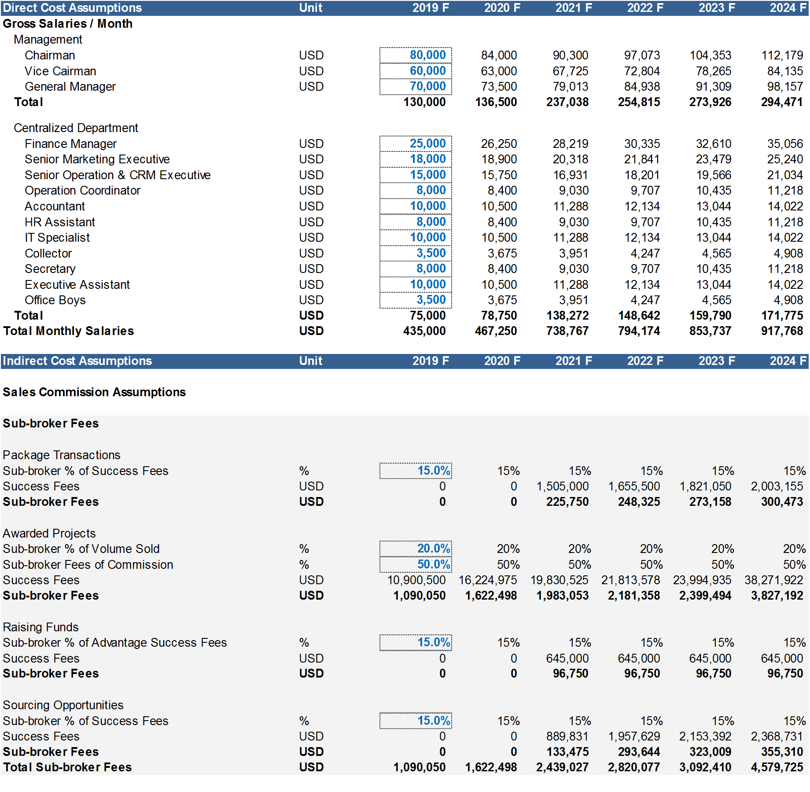810x792 pixels.
Task: Click the Operation Coordinator row label
Action: [x=82, y=191]
